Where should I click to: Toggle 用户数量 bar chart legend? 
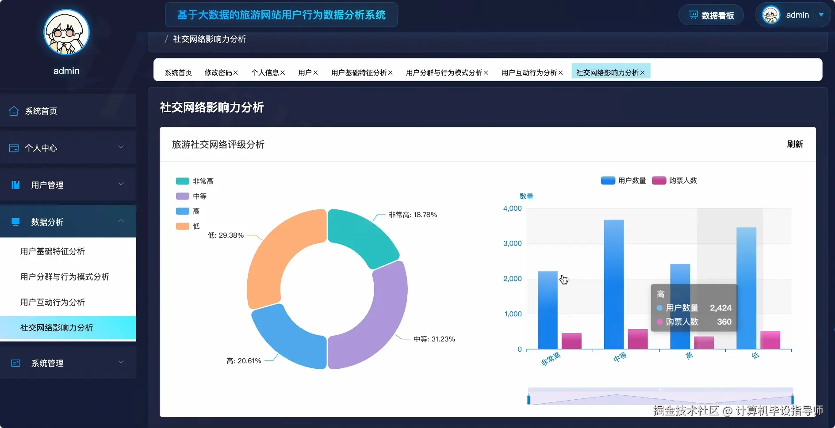pos(623,180)
